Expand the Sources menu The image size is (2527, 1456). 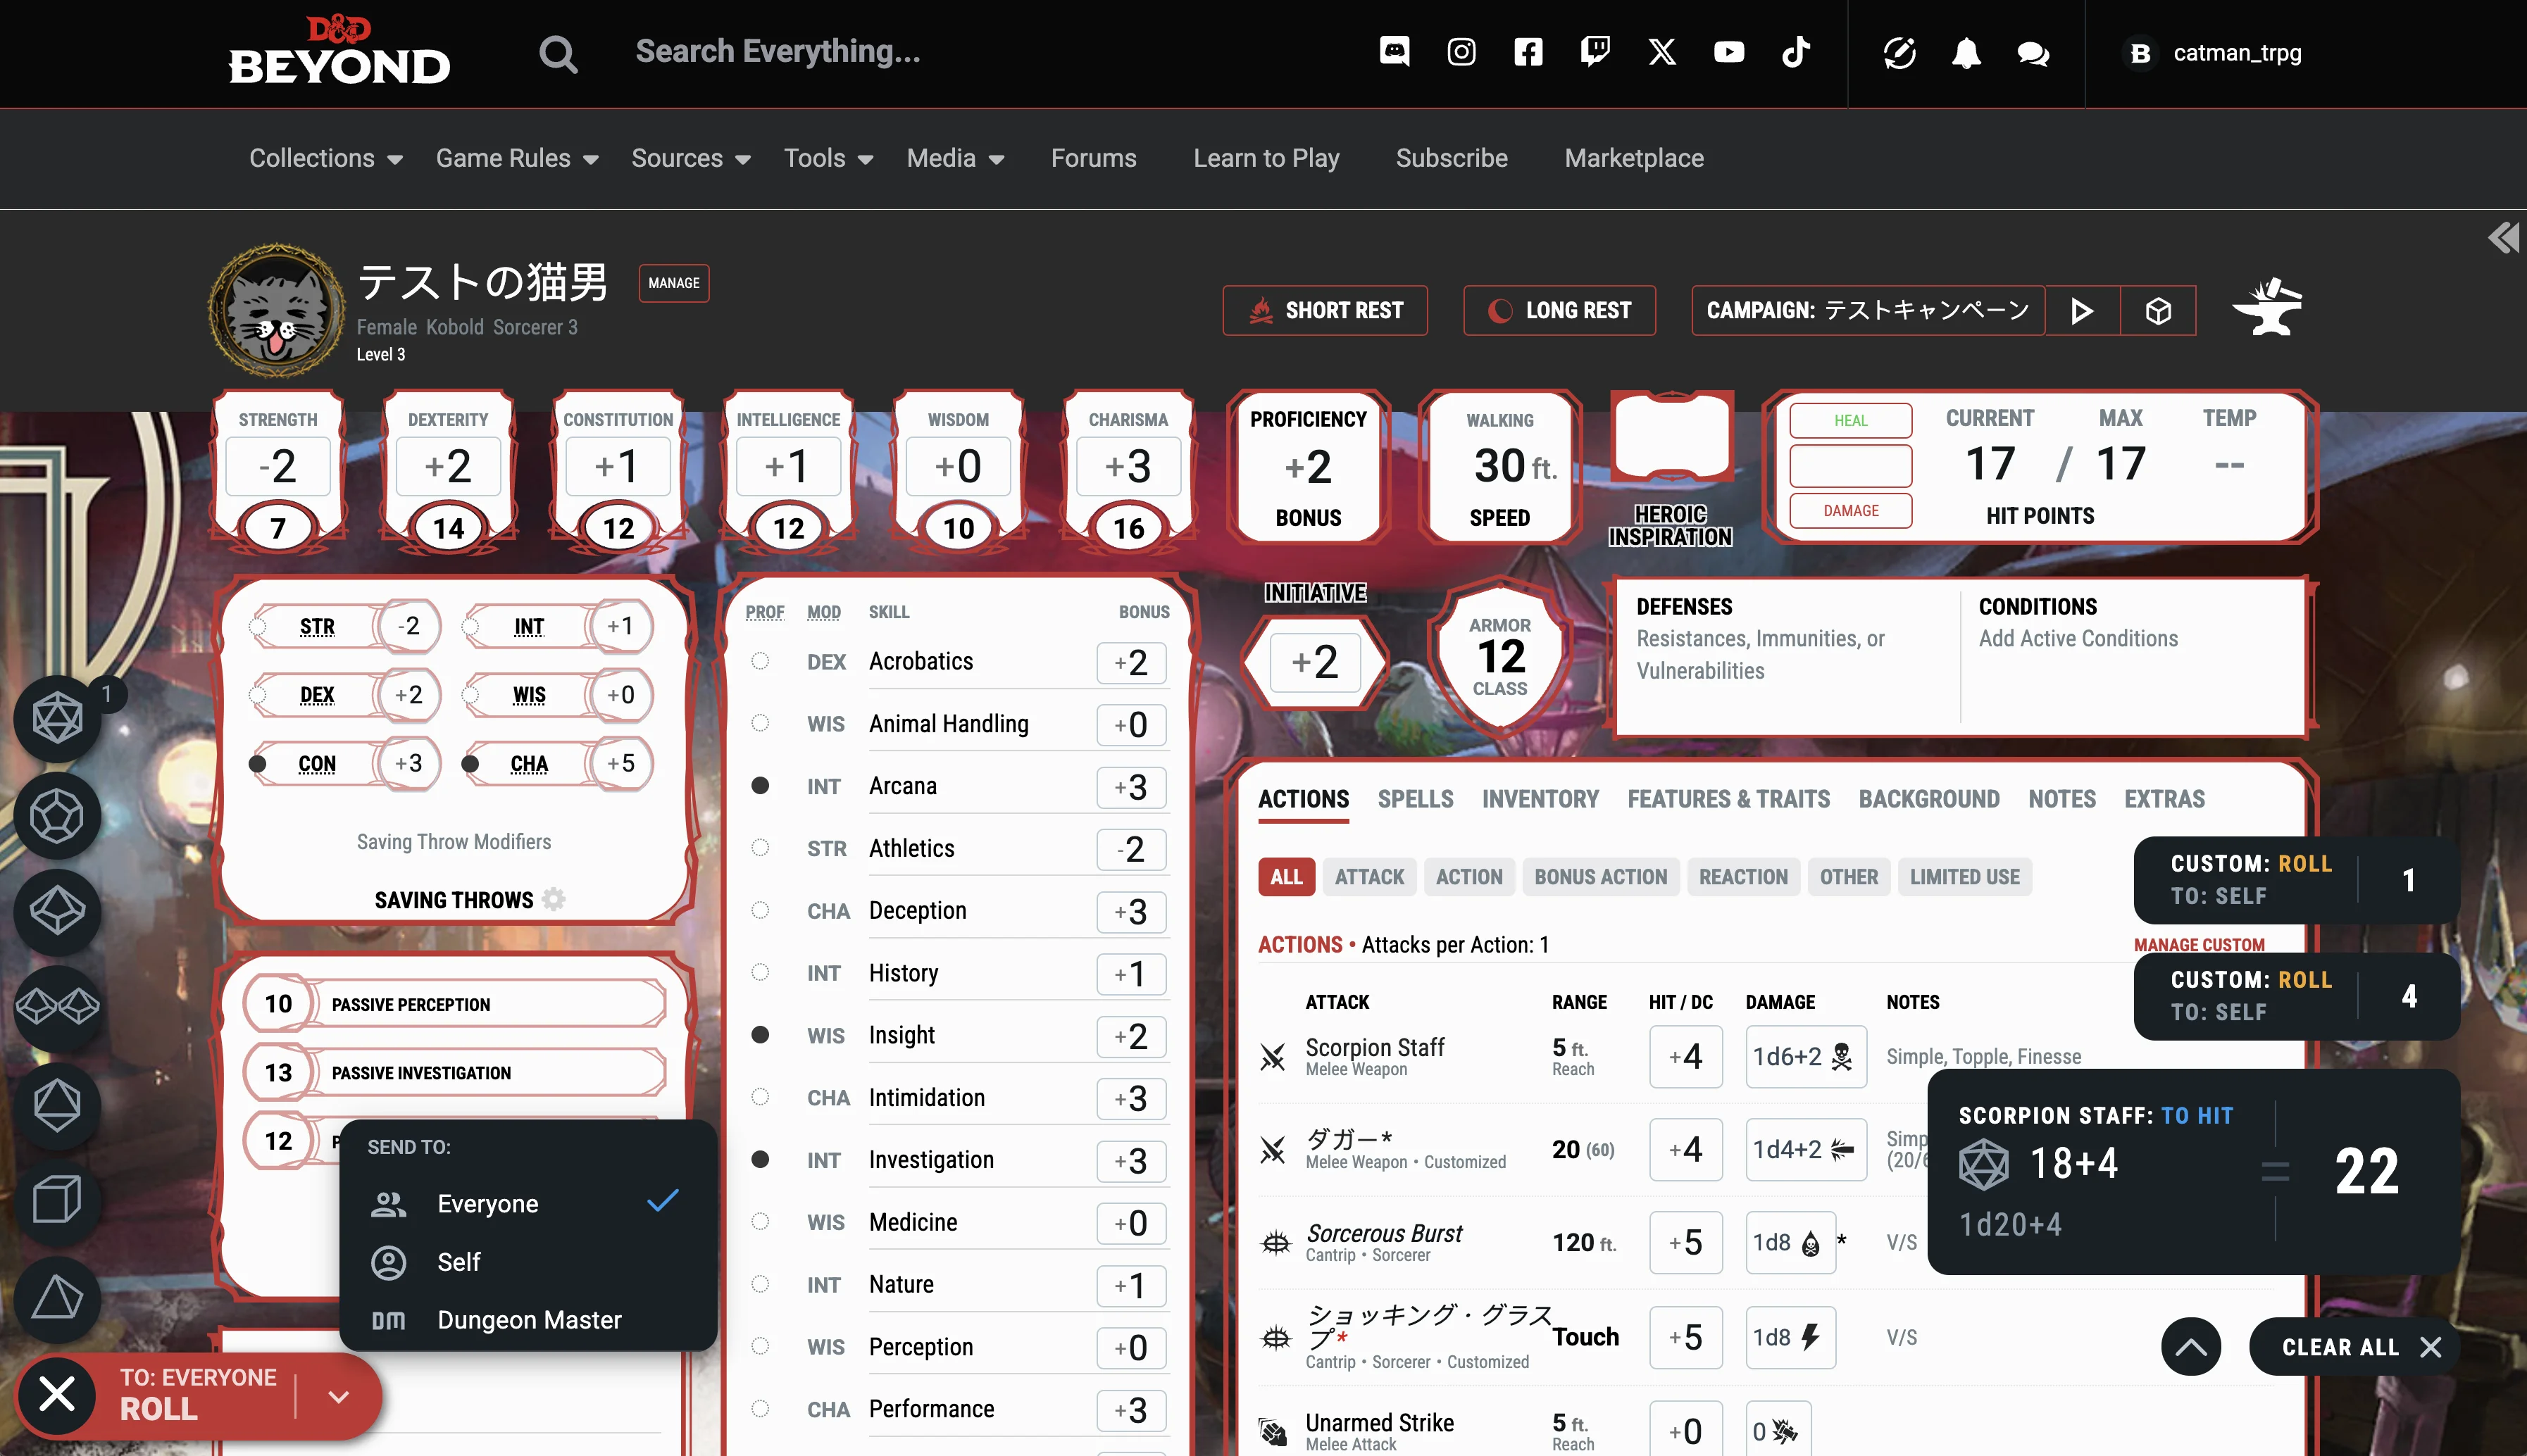coord(691,158)
